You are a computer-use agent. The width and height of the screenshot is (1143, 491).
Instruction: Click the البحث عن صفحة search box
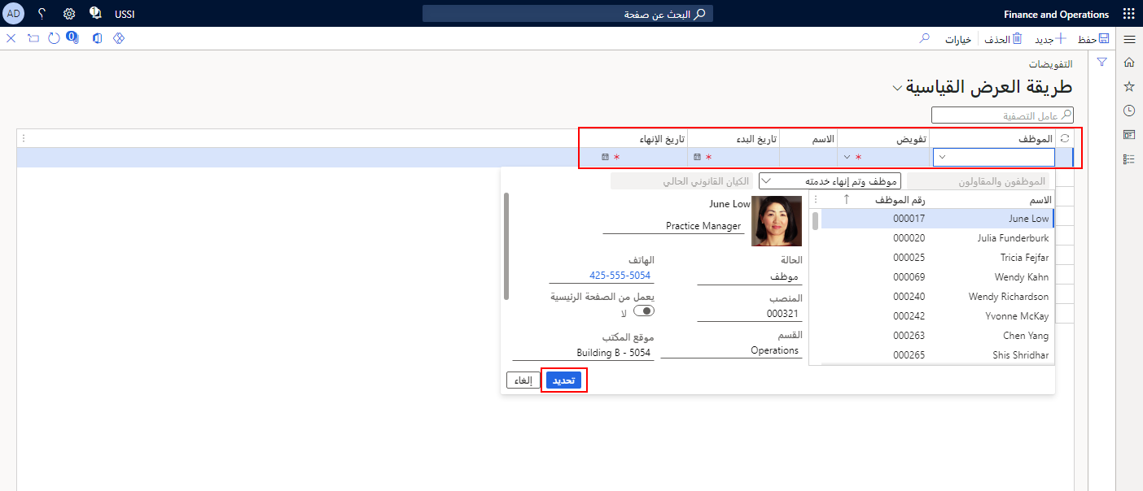[x=568, y=14]
